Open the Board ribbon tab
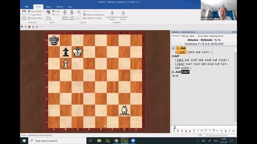The height and width of the screenshot is (144, 257). point(48,7)
